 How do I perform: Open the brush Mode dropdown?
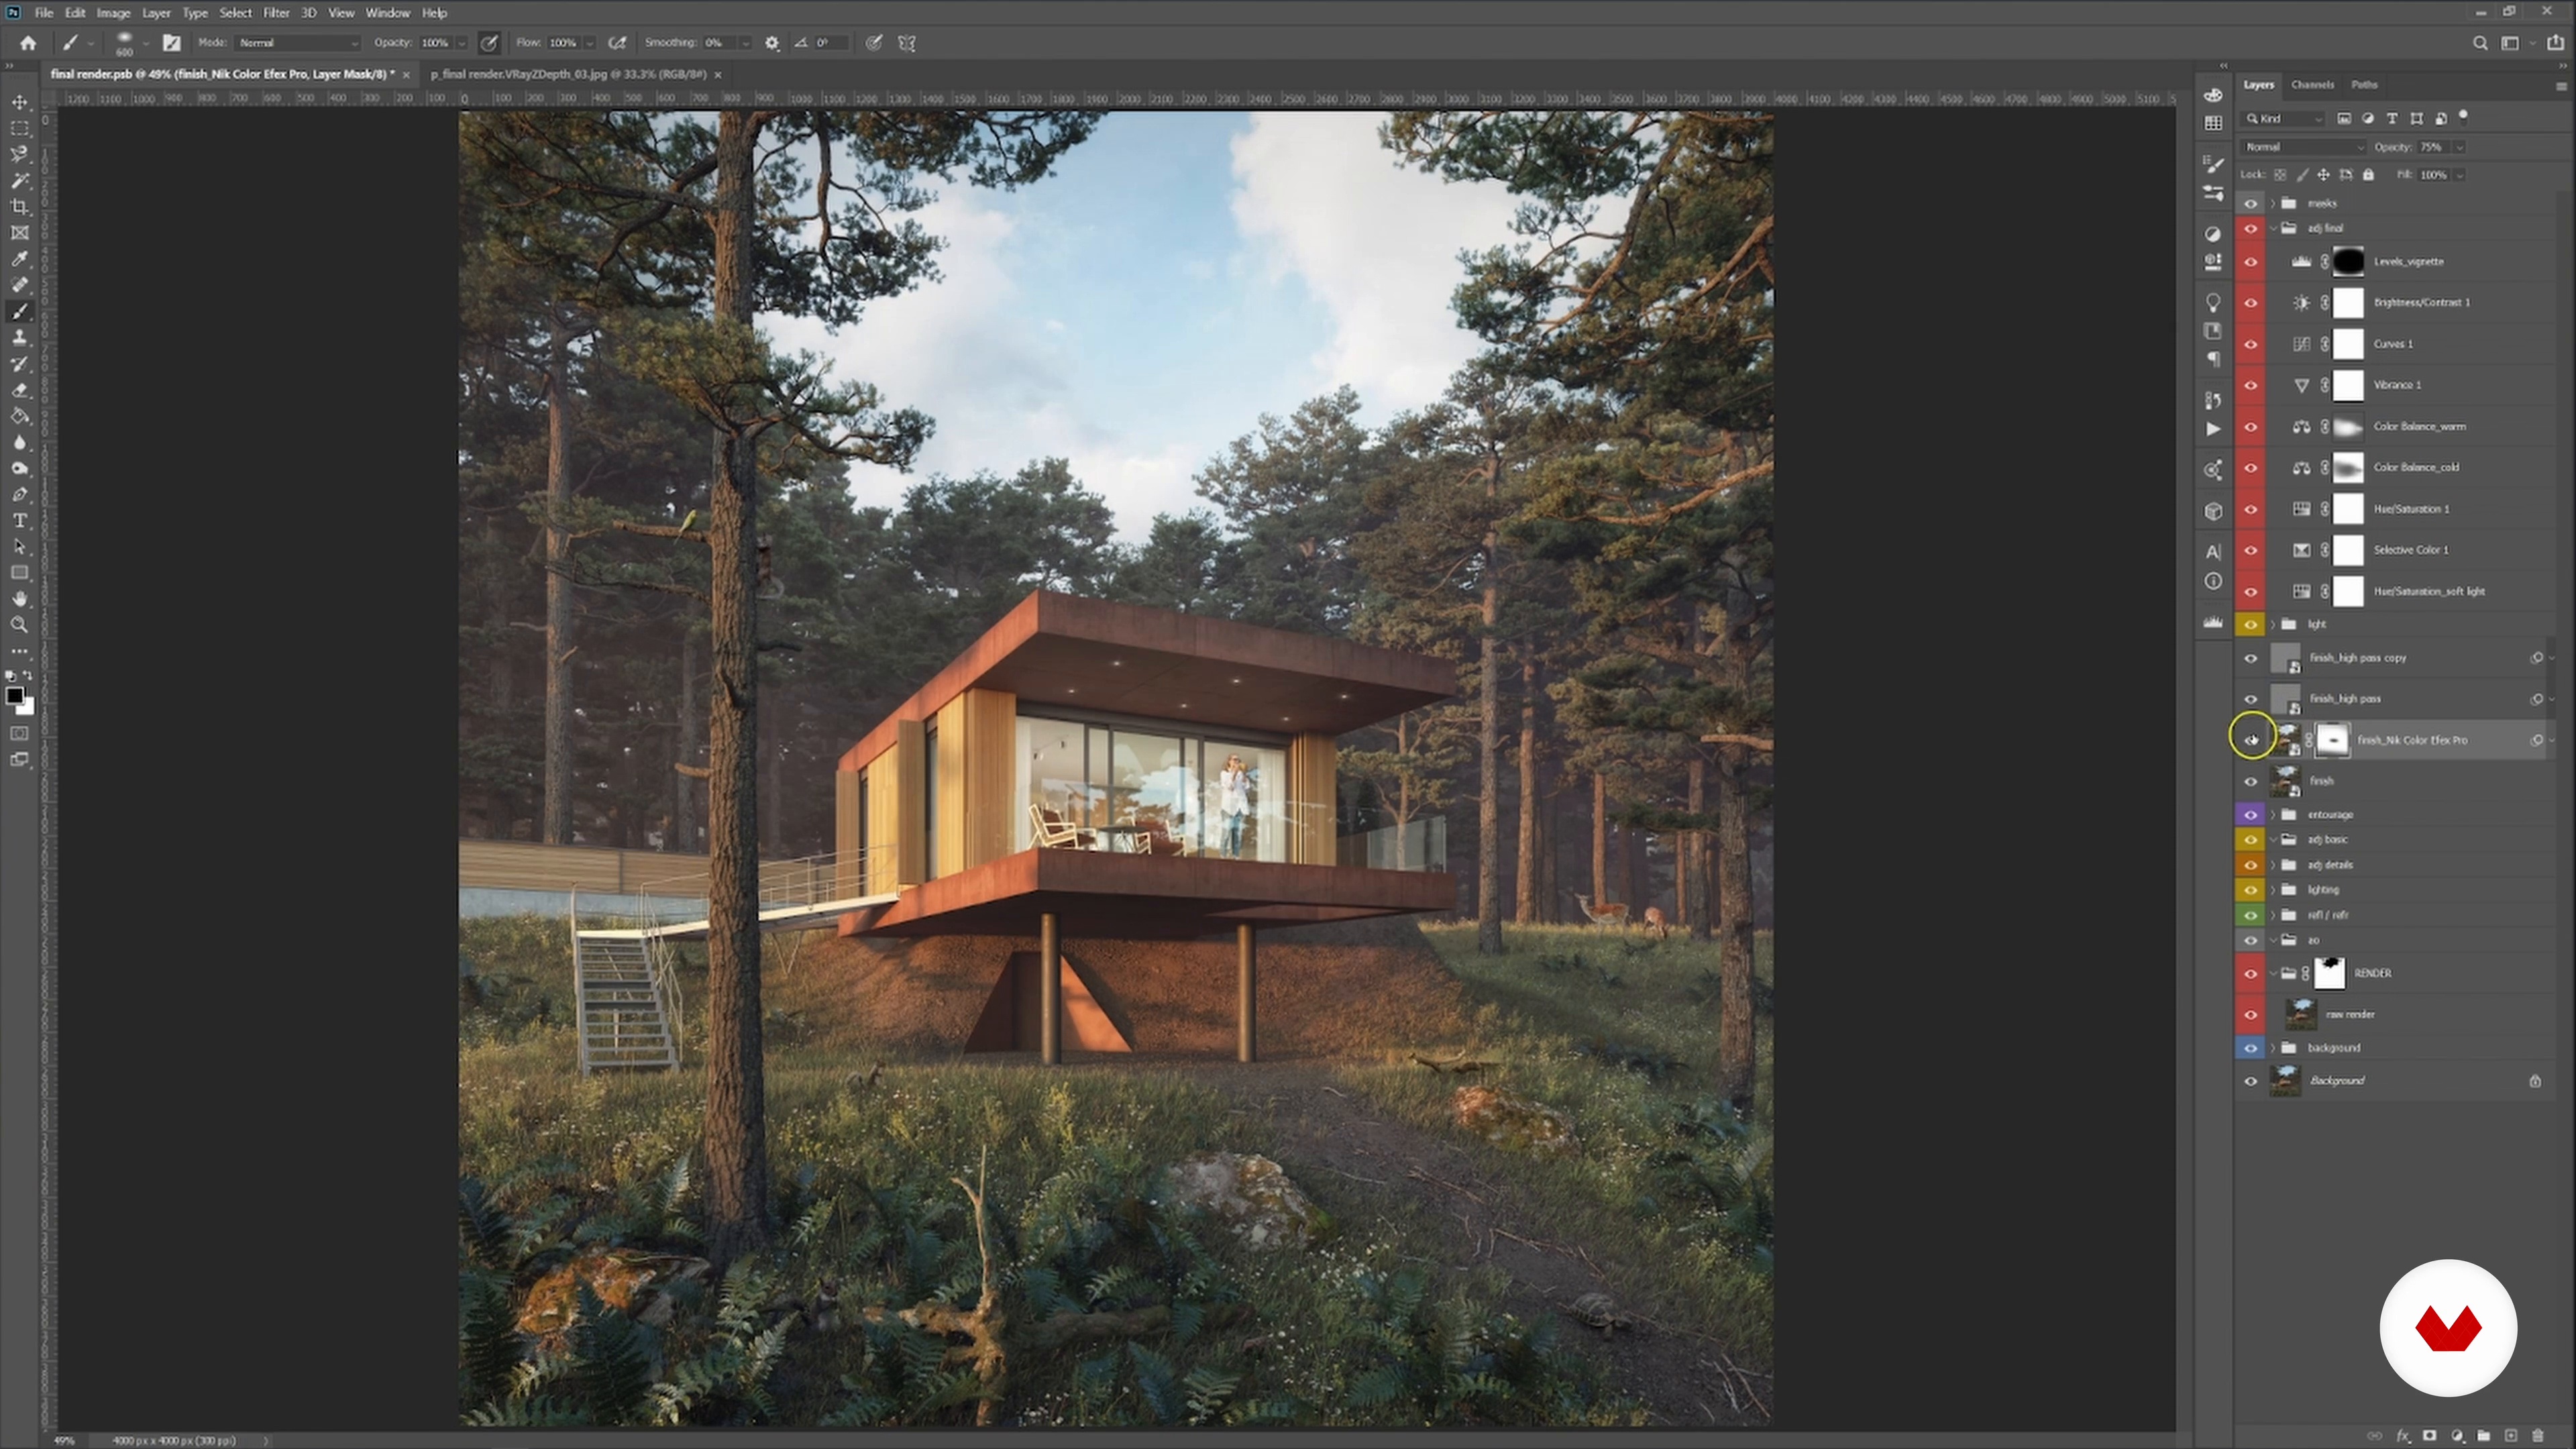pos(298,43)
